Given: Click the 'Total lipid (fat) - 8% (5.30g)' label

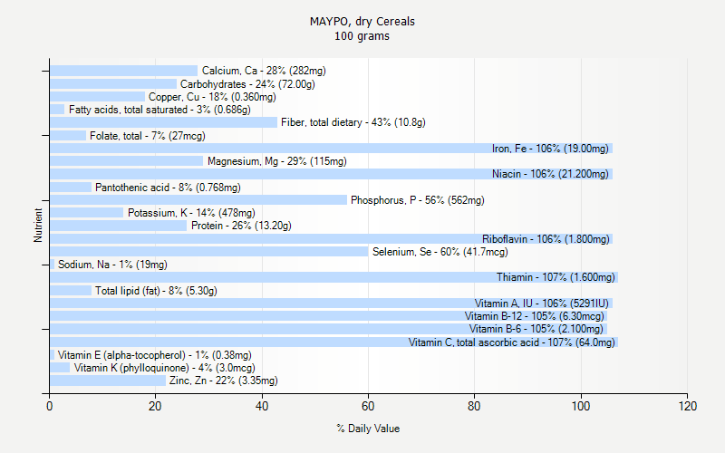Looking at the screenshot, I should [156, 291].
